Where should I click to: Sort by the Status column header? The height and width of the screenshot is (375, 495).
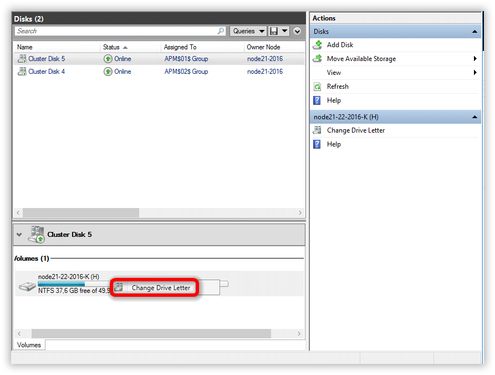(x=111, y=47)
